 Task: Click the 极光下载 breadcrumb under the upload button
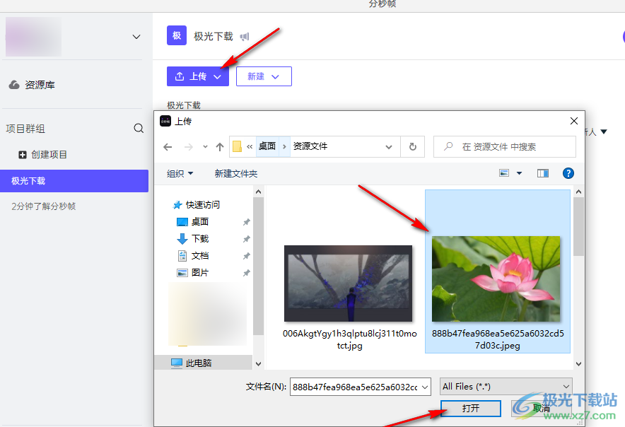pos(183,105)
